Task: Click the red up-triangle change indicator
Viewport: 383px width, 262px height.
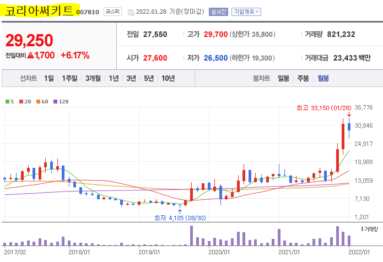Action: (30, 55)
